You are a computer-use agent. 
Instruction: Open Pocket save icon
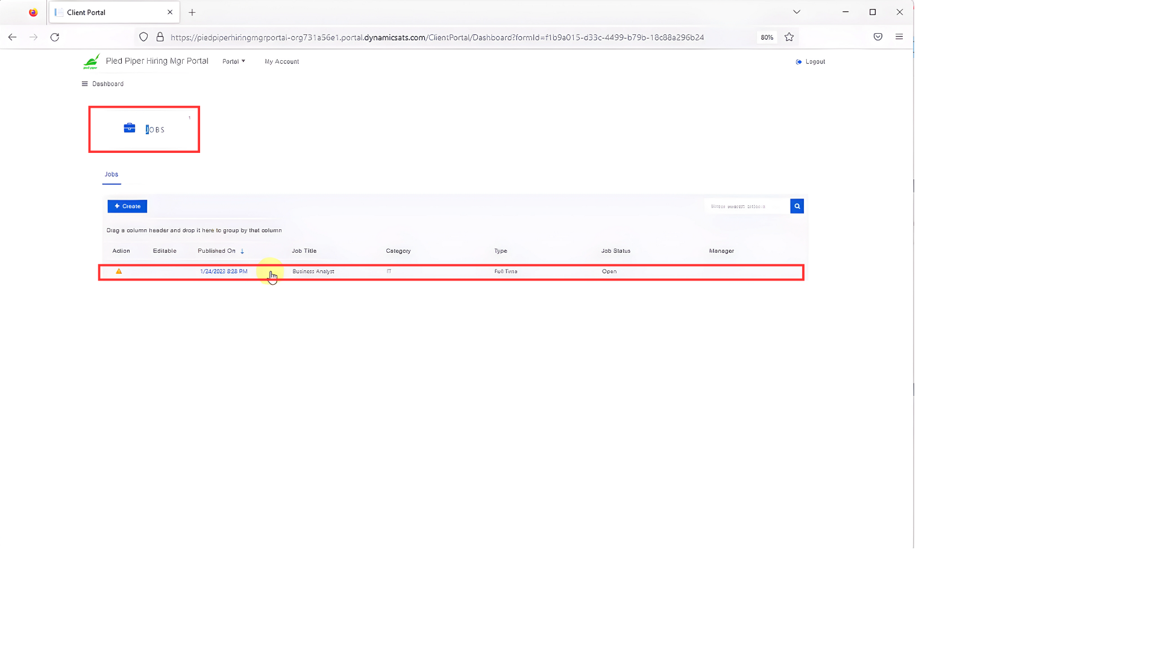pyautogui.click(x=878, y=37)
